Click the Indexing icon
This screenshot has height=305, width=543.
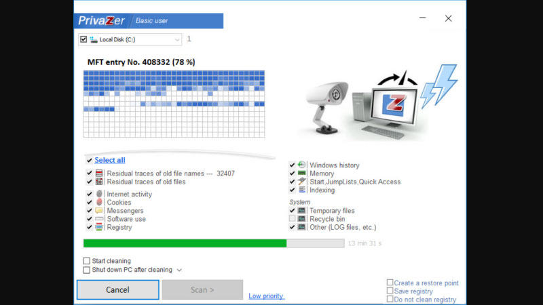(302, 190)
